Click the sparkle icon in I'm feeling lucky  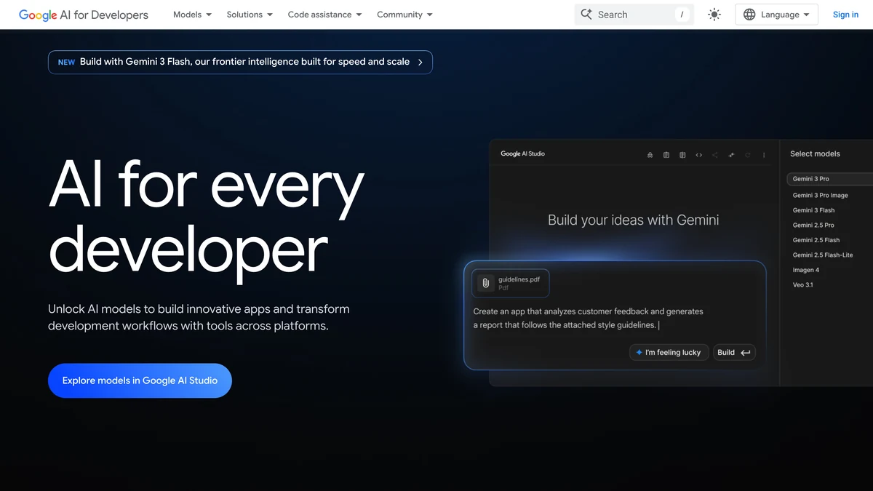click(x=639, y=352)
